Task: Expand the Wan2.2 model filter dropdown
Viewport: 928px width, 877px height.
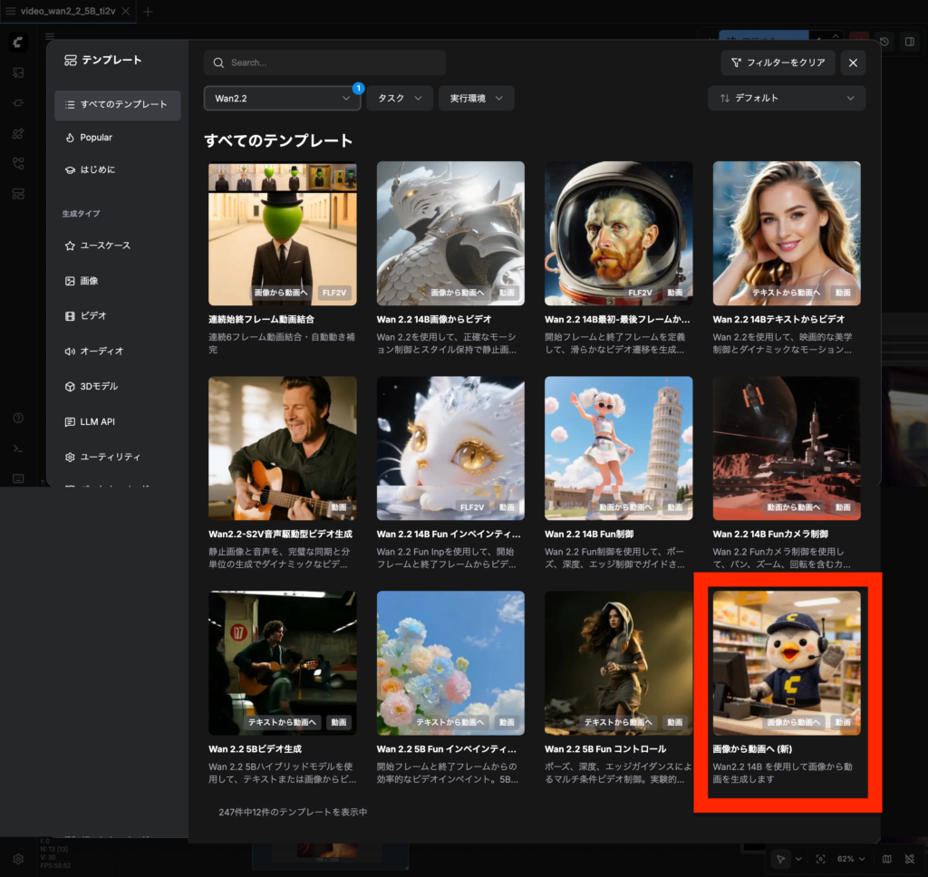Action: (282, 98)
